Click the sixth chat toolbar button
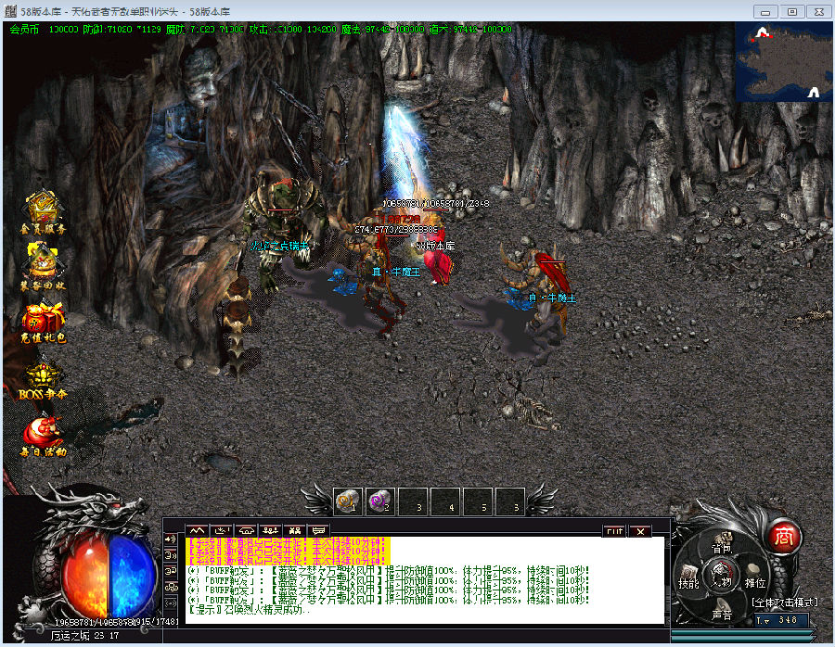Image resolution: width=835 pixels, height=647 pixels. (318, 530)
